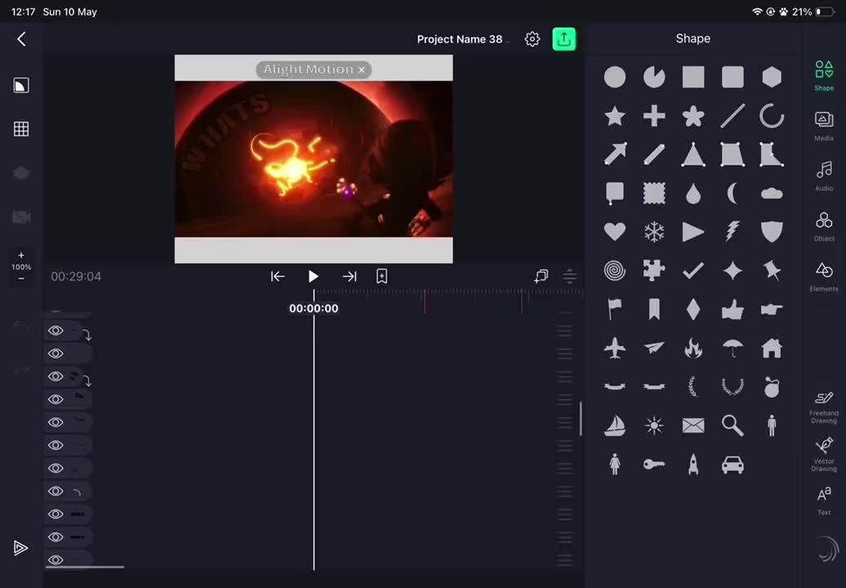
Task: Insert the cloud shape
Action: pyautogui.click(x=772, y=194)
